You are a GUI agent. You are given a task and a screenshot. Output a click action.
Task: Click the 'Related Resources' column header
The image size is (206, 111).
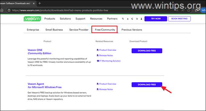pyautogui.click(x=104, y=41)
